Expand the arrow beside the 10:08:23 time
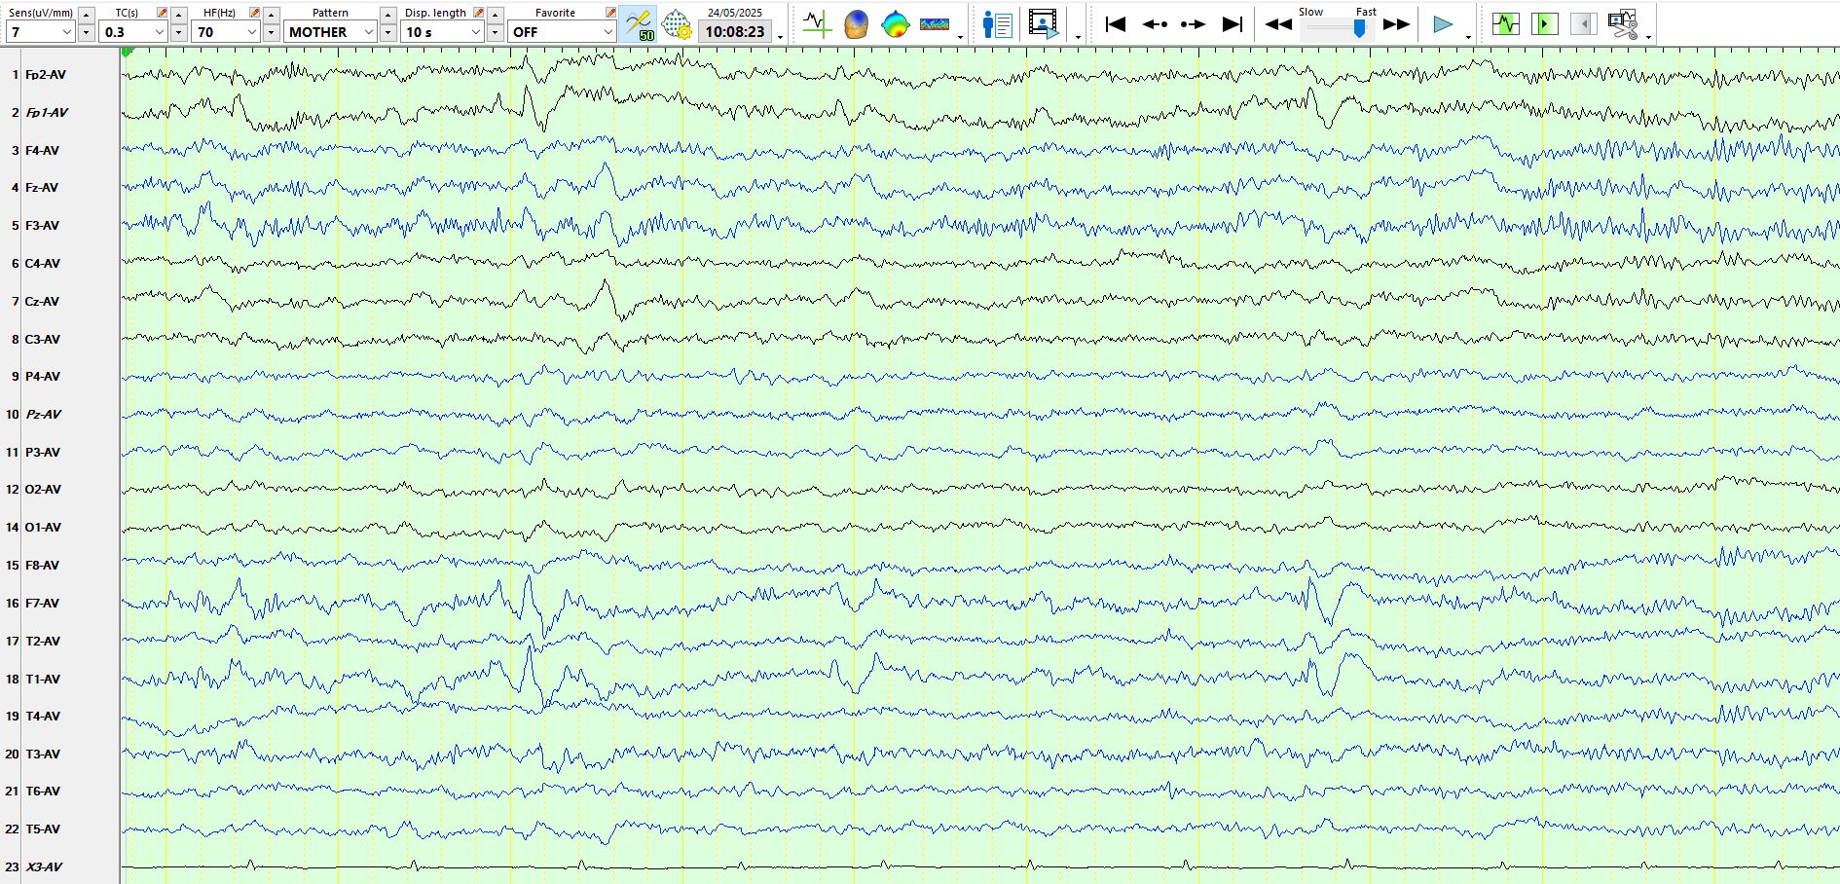Viewport: 1840px width, 884px height. click(x=781, y=37)
